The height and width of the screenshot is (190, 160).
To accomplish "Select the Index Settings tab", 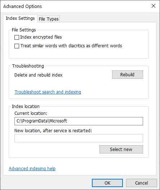I will [20, 18].
